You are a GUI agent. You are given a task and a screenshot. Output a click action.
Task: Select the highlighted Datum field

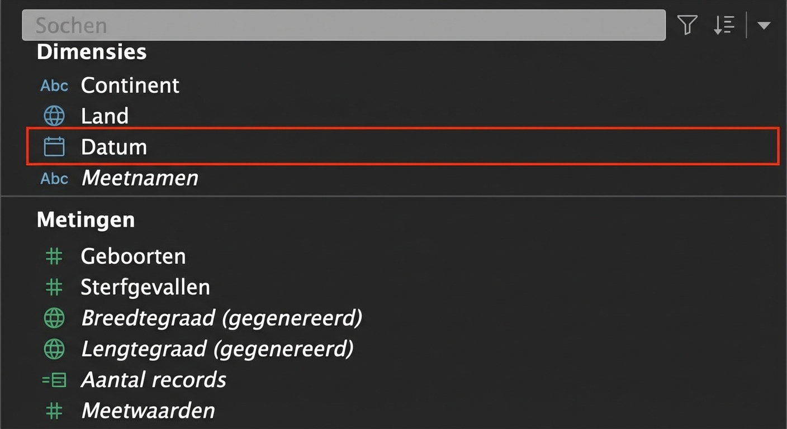(114, 147)
